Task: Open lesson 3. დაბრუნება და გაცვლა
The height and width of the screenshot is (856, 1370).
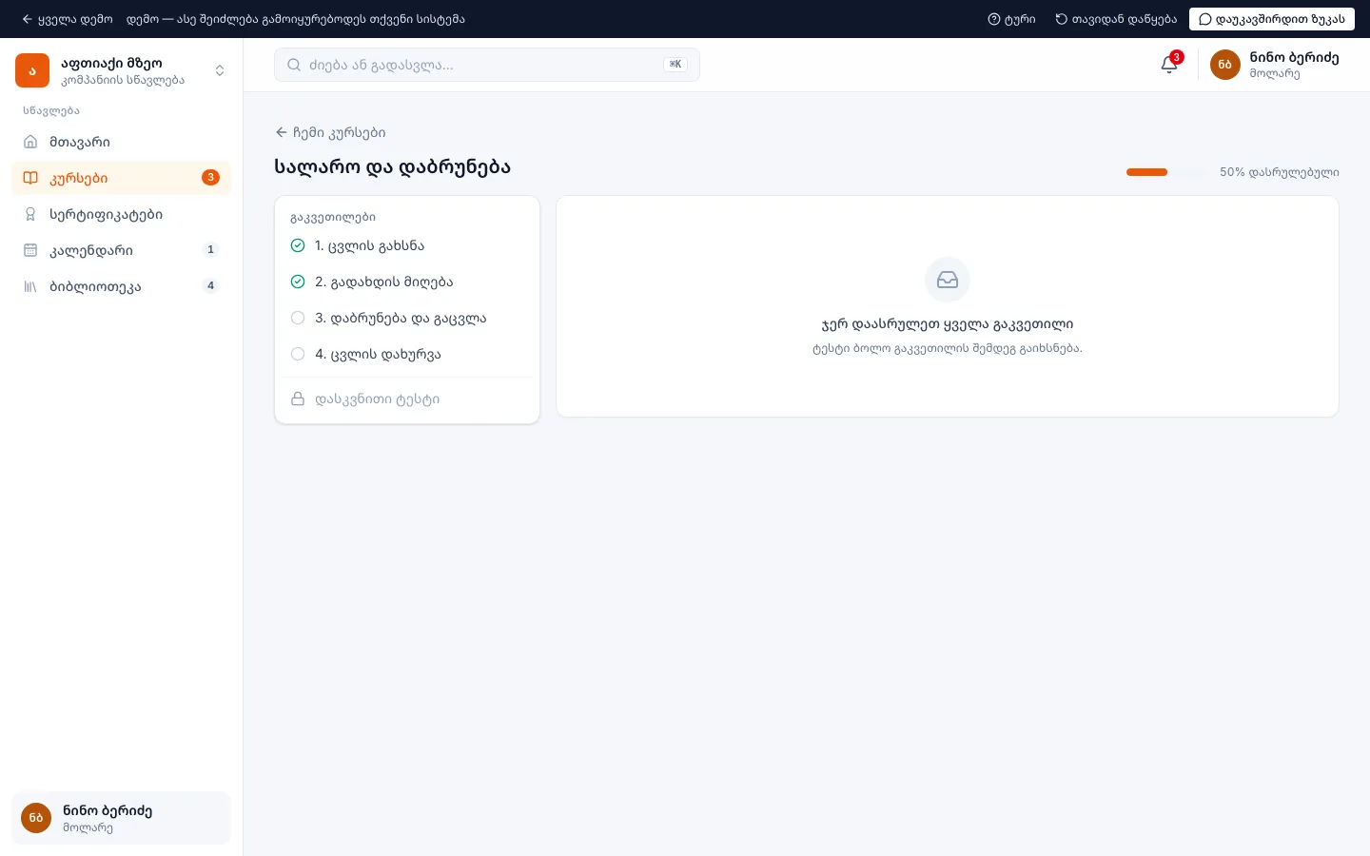Action: 407,318
